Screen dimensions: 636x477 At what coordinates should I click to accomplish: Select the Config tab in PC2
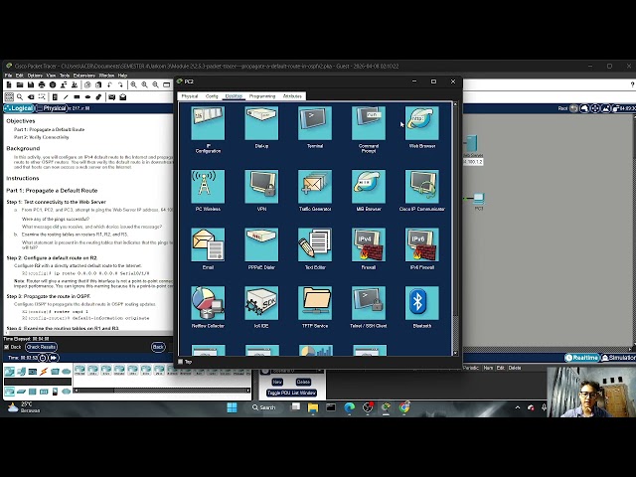[212, 96]
